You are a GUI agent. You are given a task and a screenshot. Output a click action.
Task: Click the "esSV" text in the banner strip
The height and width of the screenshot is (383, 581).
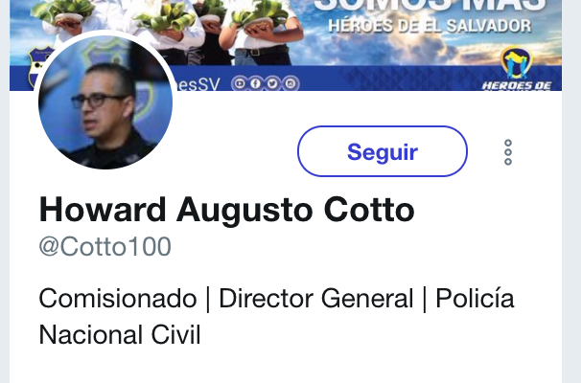197,85
